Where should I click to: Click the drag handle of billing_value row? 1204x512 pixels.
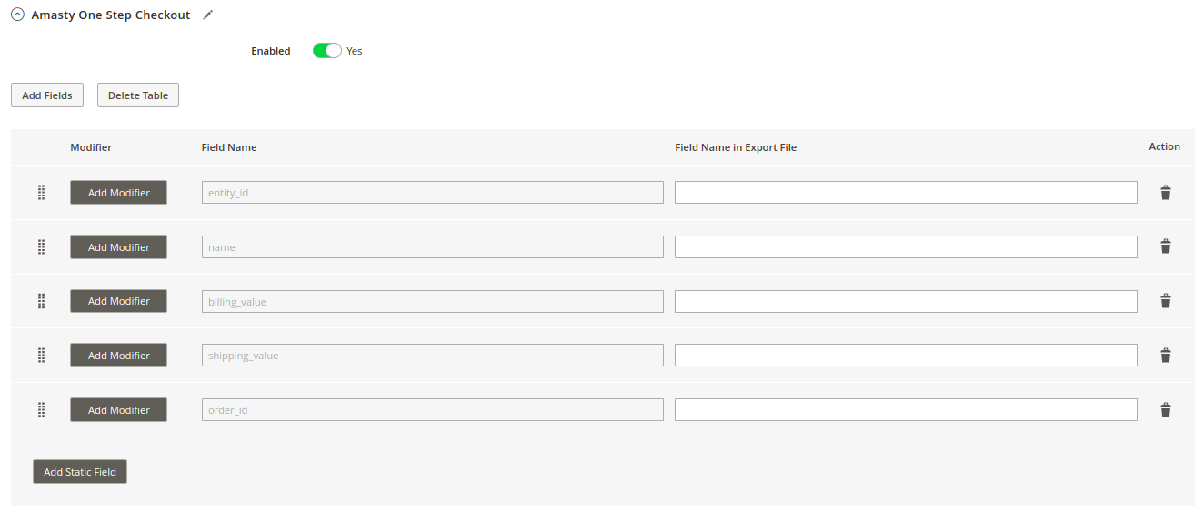coord(41,301)
